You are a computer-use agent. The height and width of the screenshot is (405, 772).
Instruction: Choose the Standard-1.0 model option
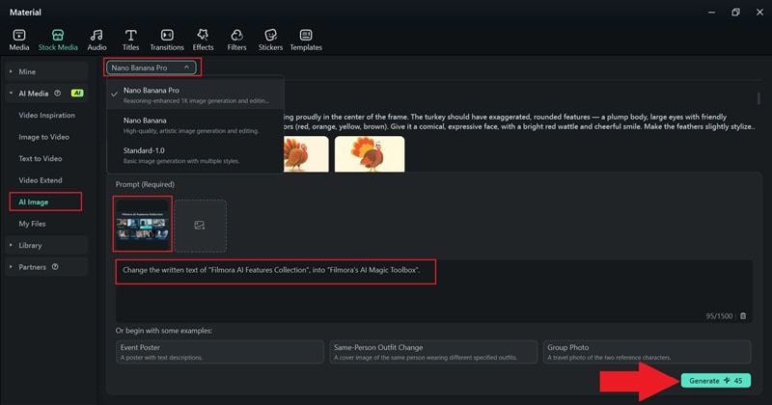(196, 155)
